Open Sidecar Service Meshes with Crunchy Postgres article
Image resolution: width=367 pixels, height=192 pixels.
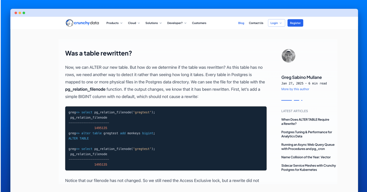[308, 168]
